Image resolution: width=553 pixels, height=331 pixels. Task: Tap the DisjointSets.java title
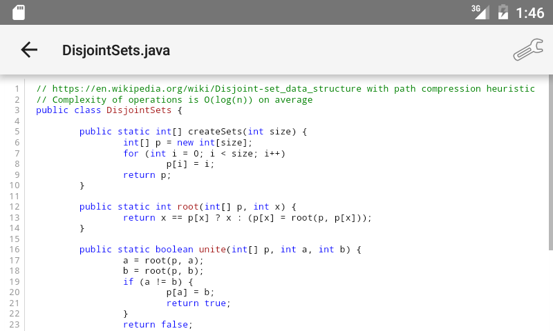[x=116, y=50]
